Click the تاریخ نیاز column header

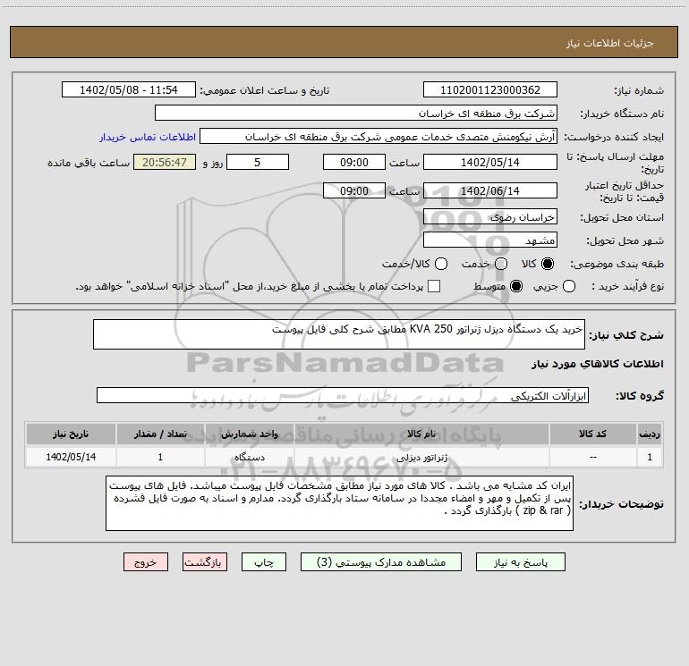tap(71, 434)
